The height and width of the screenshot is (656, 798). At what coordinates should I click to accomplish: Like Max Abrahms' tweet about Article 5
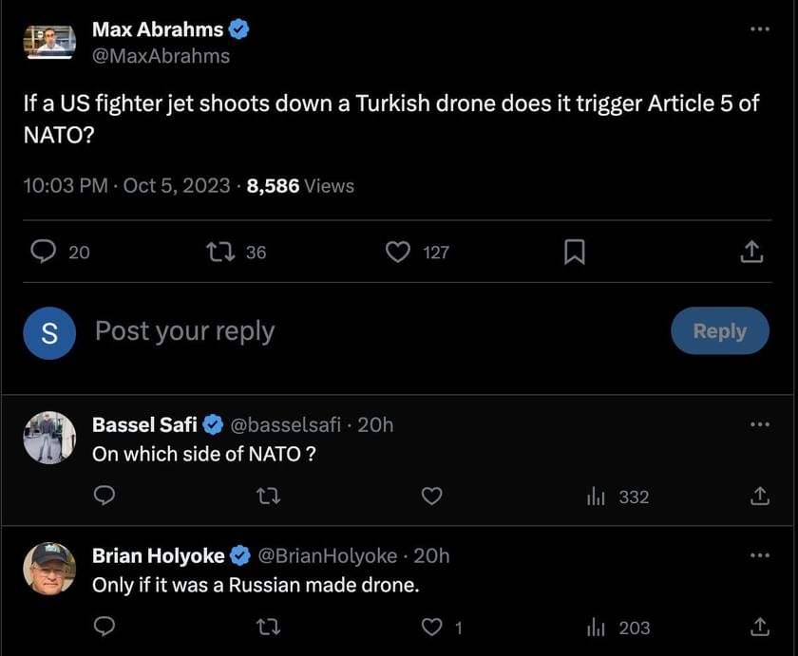pos(398,252)
